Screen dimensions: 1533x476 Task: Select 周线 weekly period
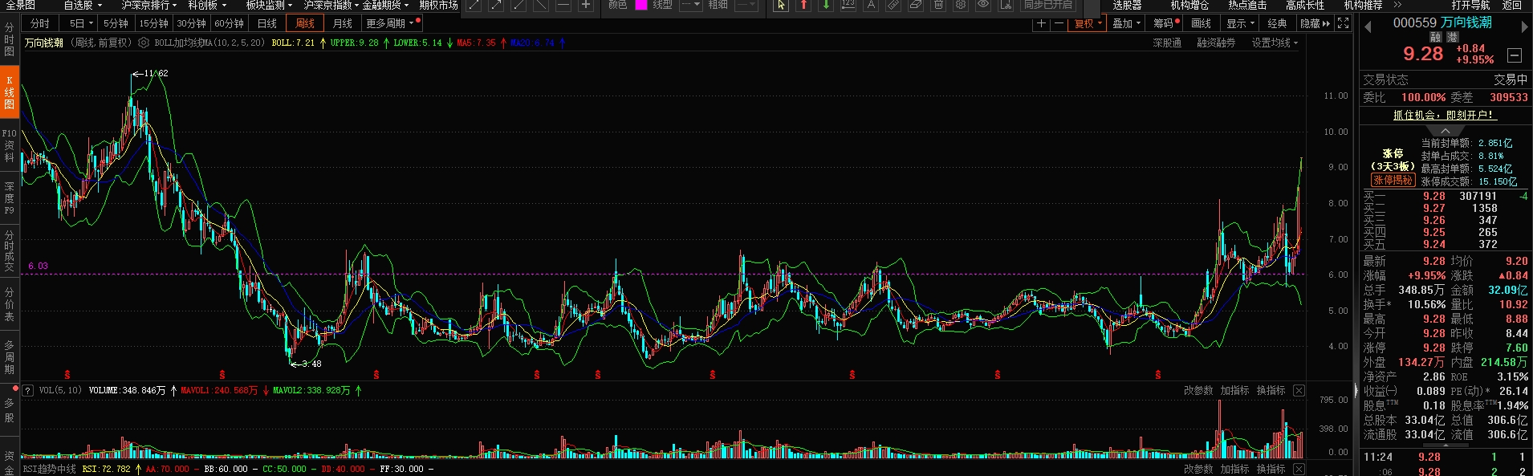[x=305, y=23]
